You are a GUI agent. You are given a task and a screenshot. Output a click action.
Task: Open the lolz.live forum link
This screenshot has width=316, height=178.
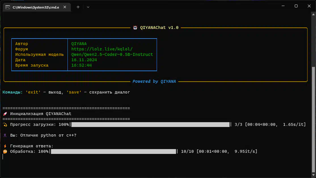click(102, 49)
